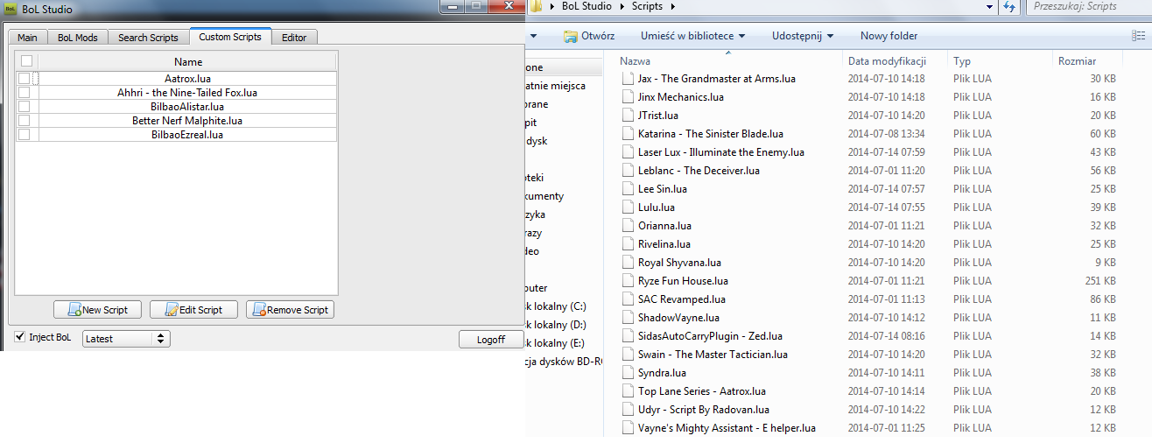The image size is (1152, 443).
Task: Click file icon of Lee Sin.lua
Action: [627, 188]
